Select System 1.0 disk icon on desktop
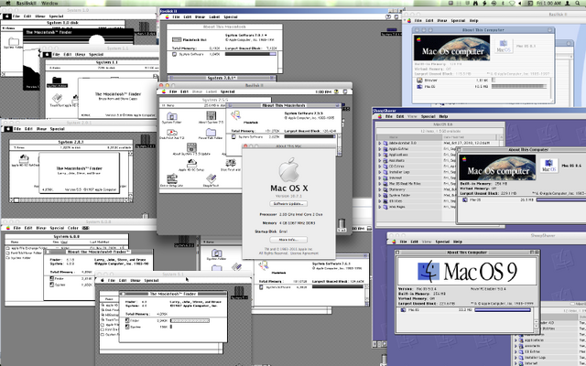The height and width of the screenshot is (366, 586). pyautogui.click(x=145, y=27)
